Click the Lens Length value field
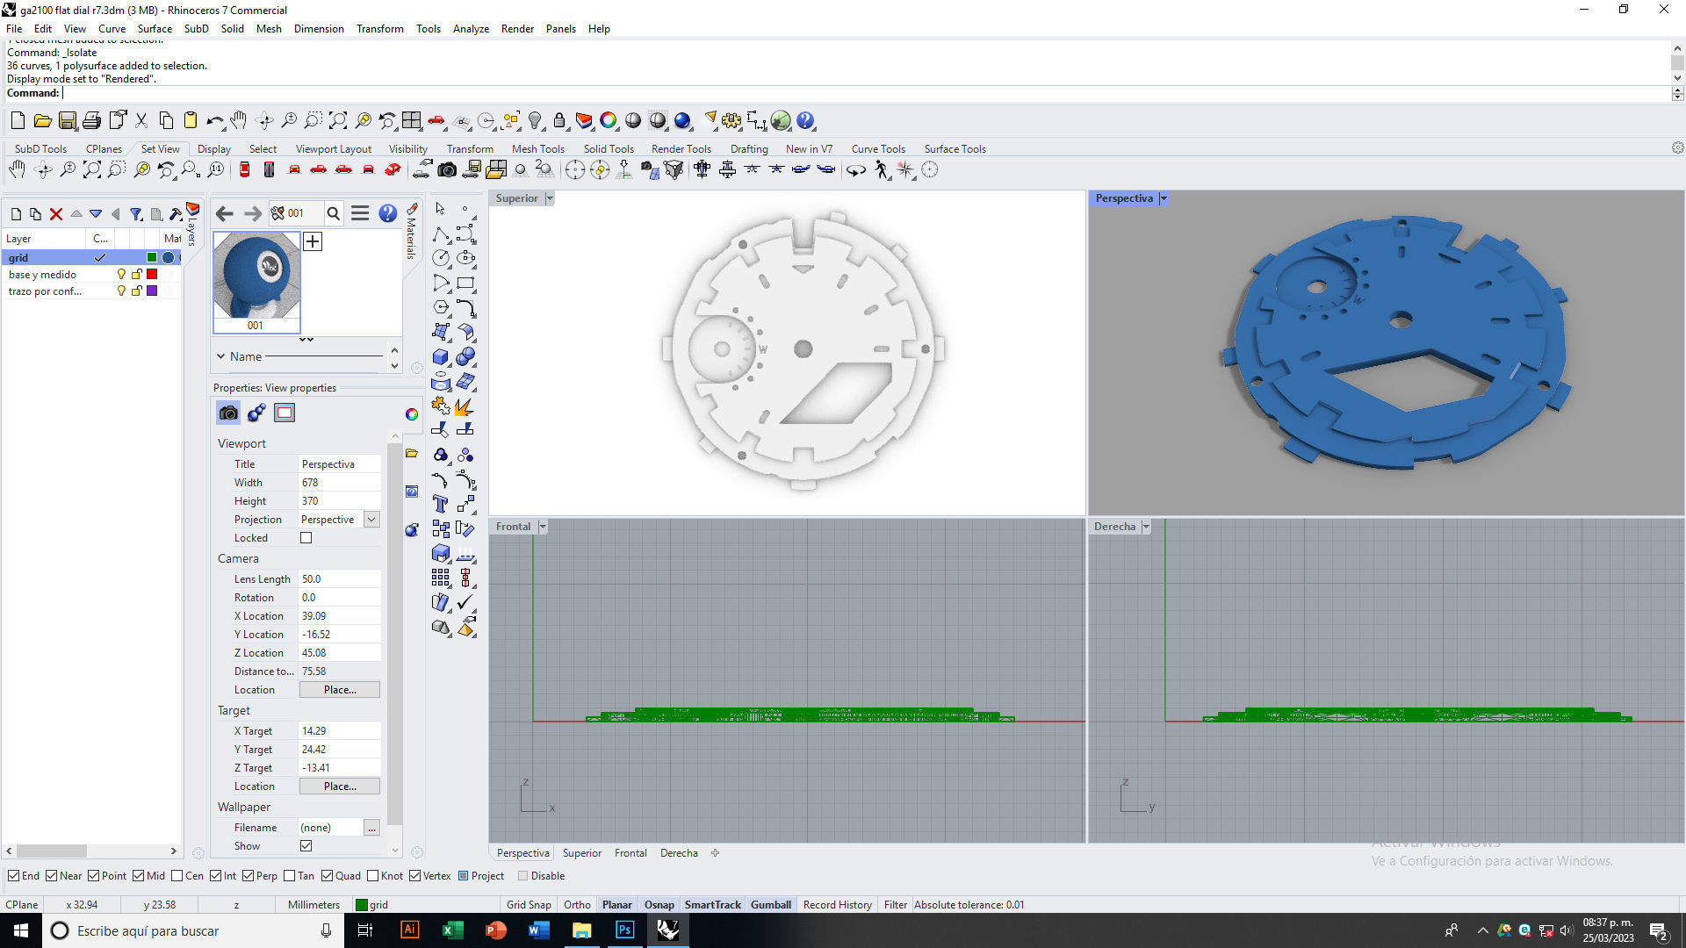This screenshot has height=948, width=1686. click(340, 579)
